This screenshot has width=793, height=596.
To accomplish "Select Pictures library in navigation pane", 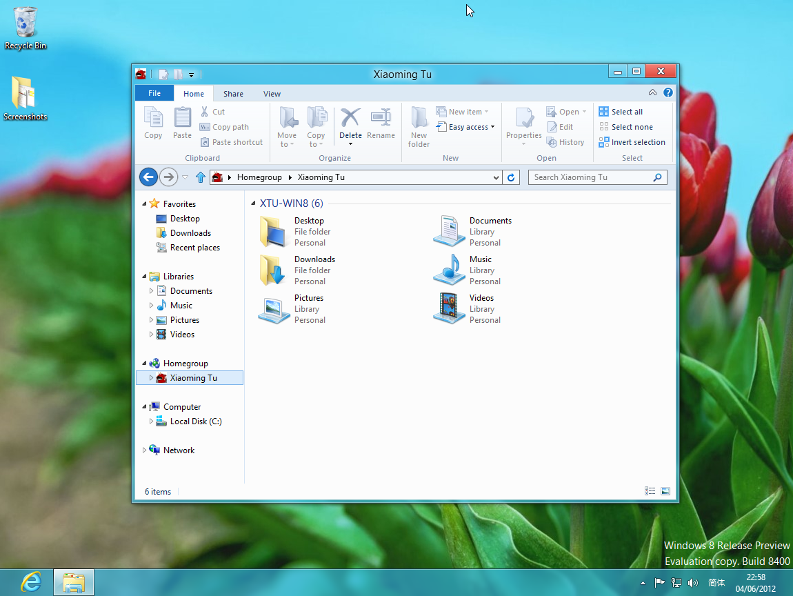I will tap(178, 320).
